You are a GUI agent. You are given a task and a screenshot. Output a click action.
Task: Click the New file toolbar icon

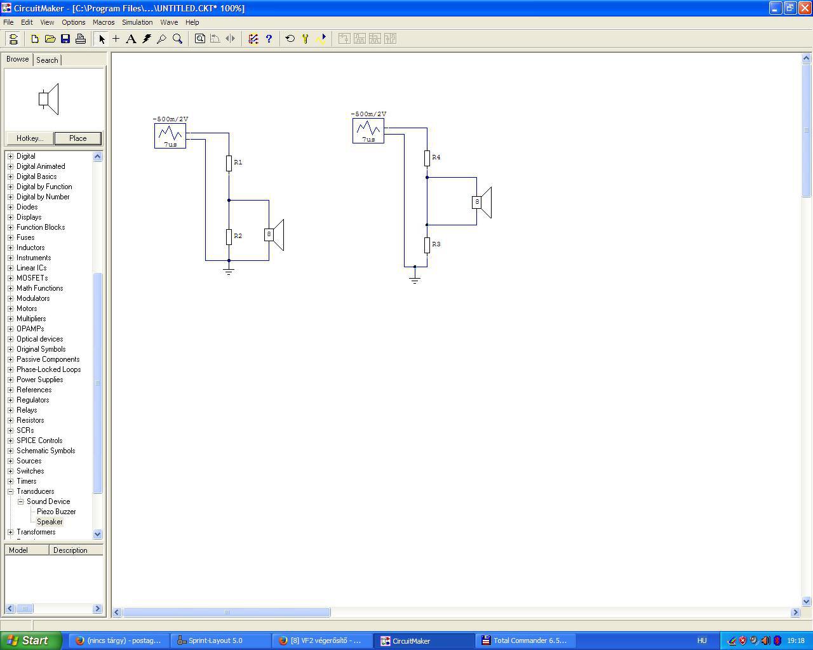click(35, 39)
